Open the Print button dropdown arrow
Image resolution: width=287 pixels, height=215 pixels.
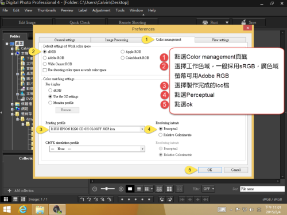(x=227, y=22)
